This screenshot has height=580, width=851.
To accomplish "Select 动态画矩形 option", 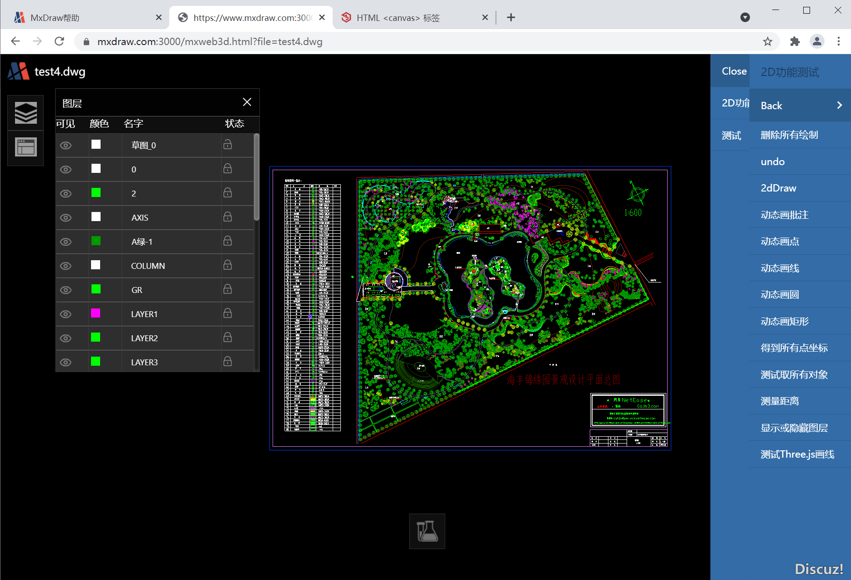I will pyautogui.click(x=800, y=322).
